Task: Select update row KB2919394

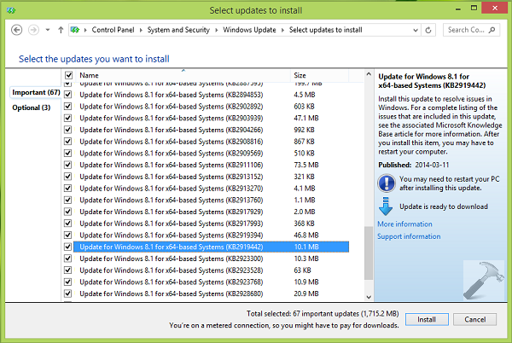Action: point(211,235)
